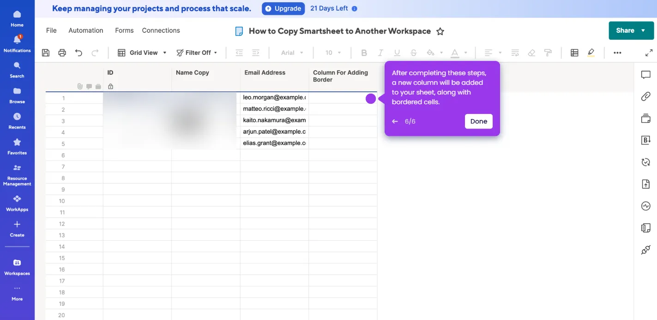Open the Connections plug panel icon
This screenshot has width=657, height=320.
point(646,250)
